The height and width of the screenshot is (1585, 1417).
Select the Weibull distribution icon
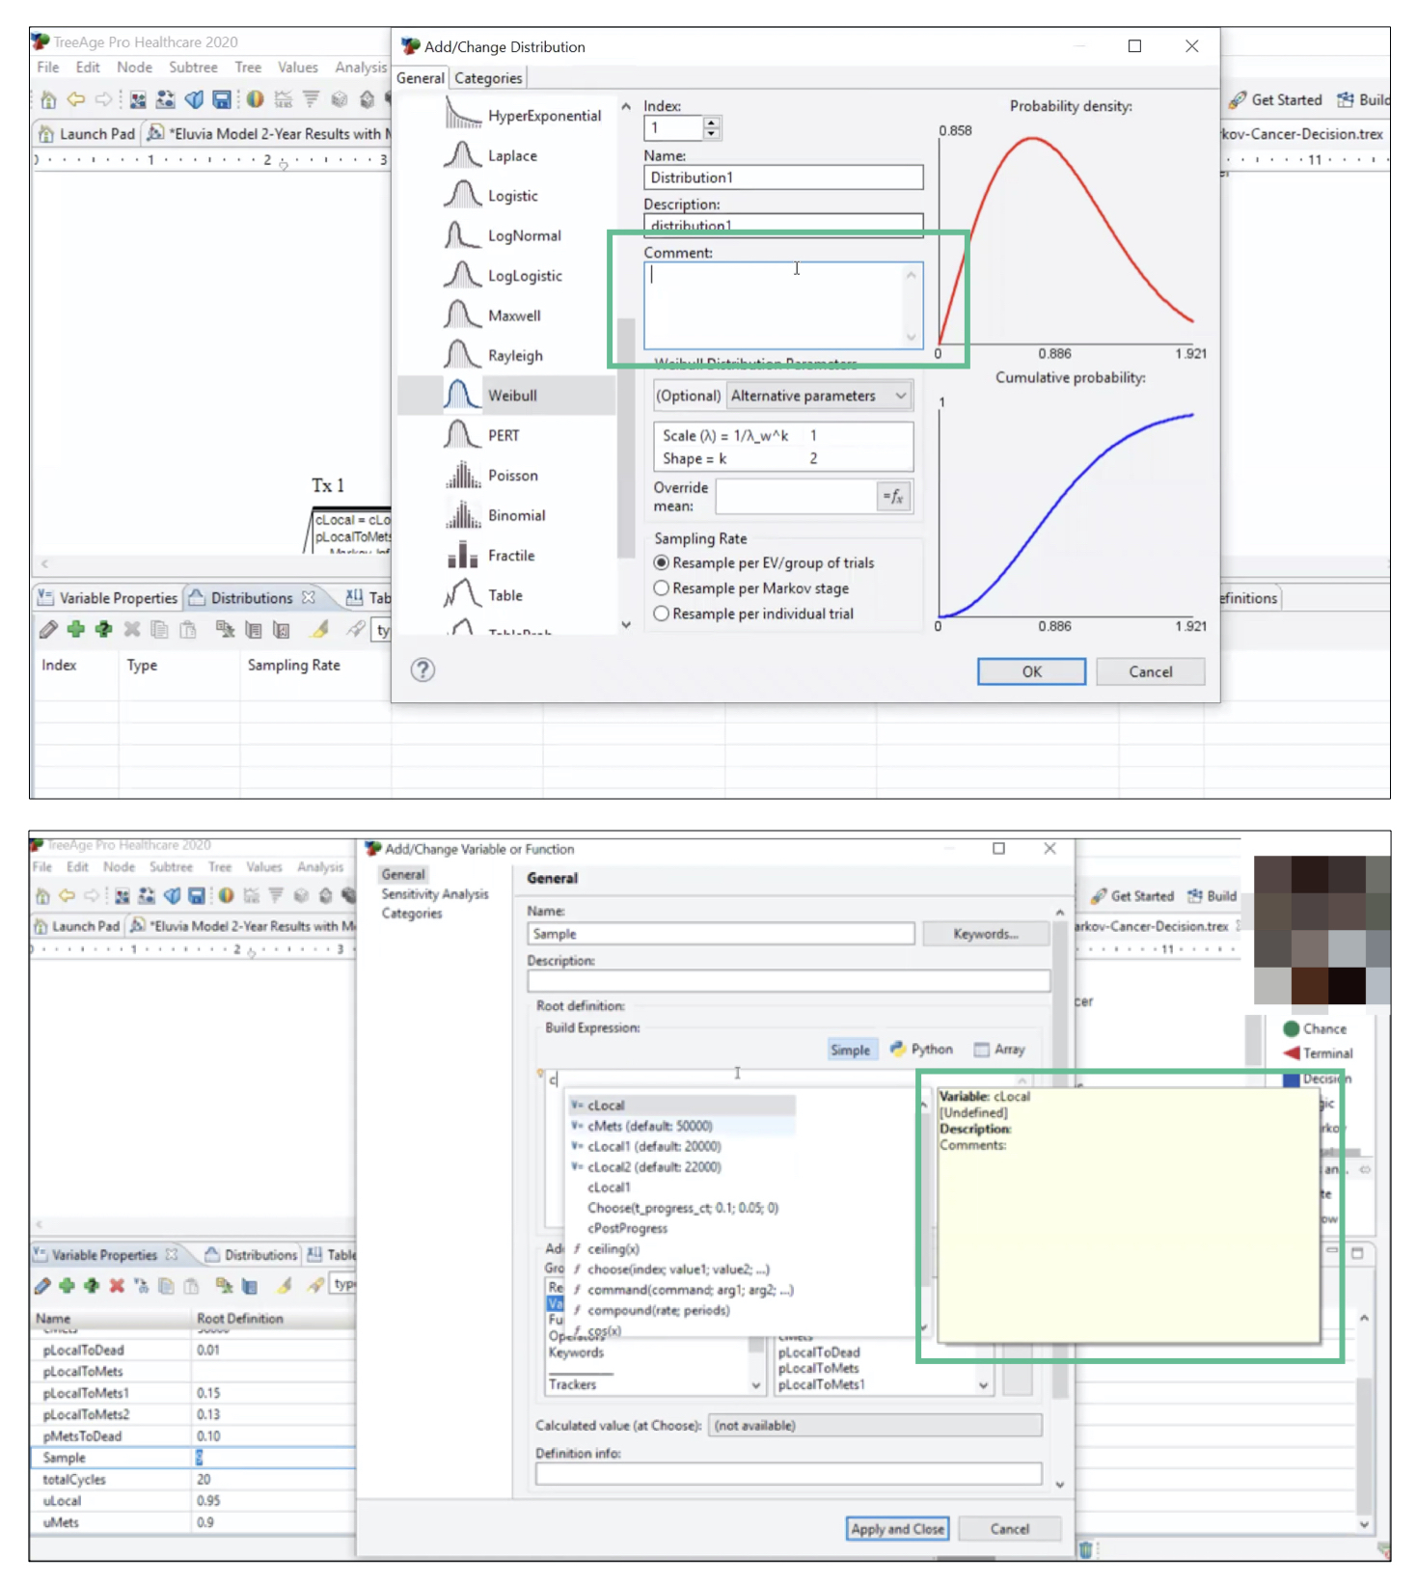[x=462, y=396]
